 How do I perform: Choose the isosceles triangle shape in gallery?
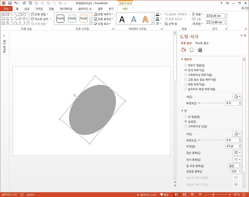[8, 19]
